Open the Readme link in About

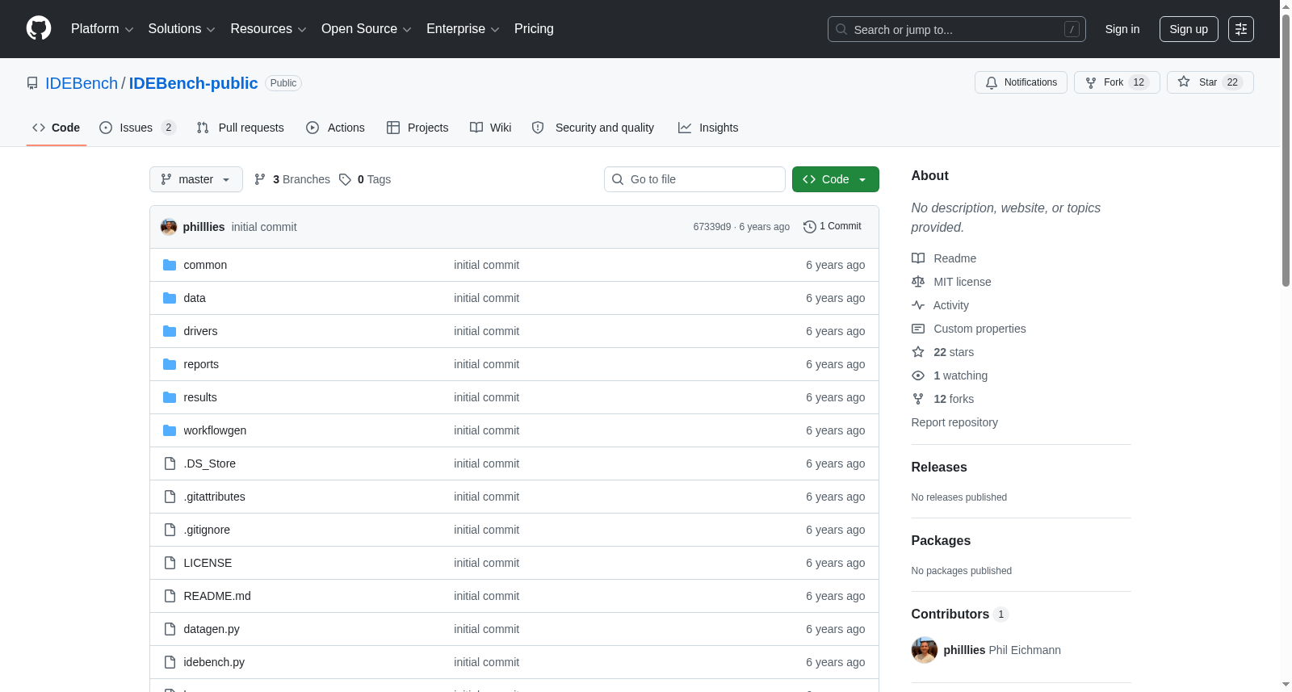click(x=944, y=258)
